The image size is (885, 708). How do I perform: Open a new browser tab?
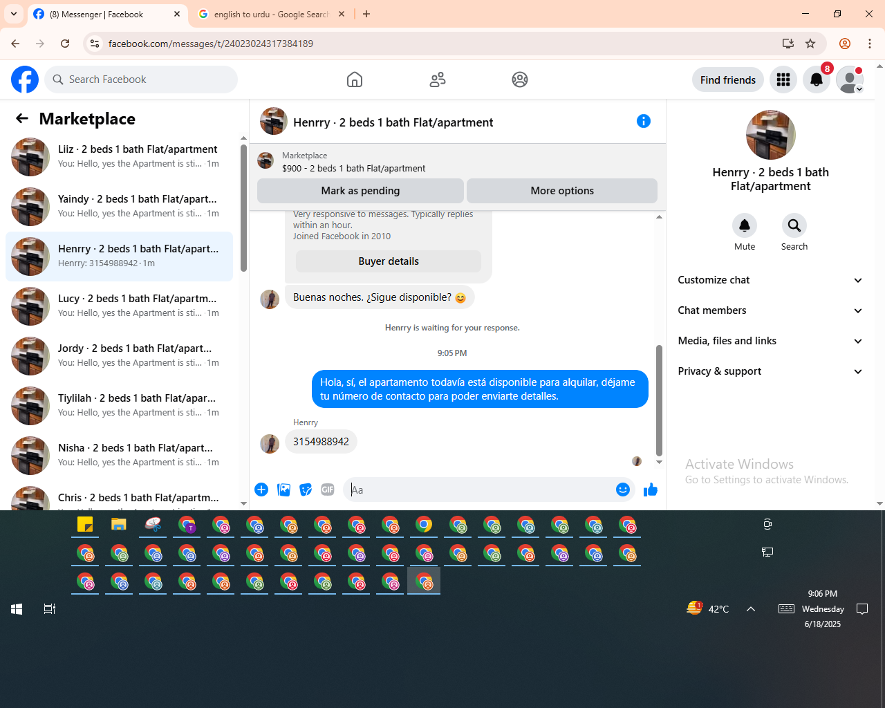[x=366, y=14]
